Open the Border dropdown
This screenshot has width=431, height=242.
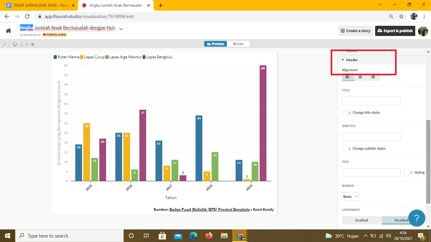point(351,197)
